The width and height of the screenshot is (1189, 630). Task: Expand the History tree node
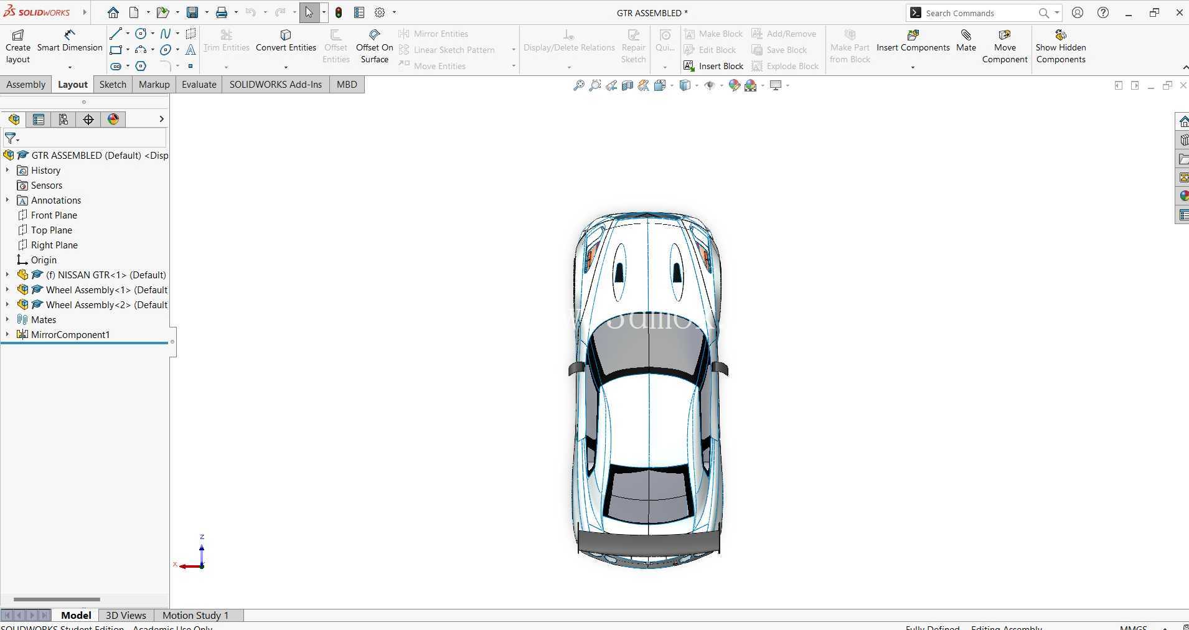point(7,170)
